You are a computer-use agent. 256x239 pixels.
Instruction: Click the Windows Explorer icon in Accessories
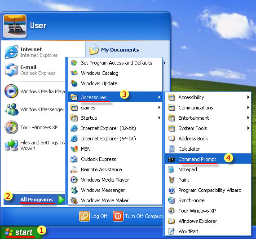click(172, 221)
